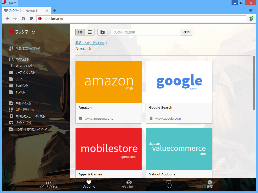Follow the 同期したスピードダイヤル breadcrumb link
258x193 pixels.
pyautogui.click(x=90, y=43)
